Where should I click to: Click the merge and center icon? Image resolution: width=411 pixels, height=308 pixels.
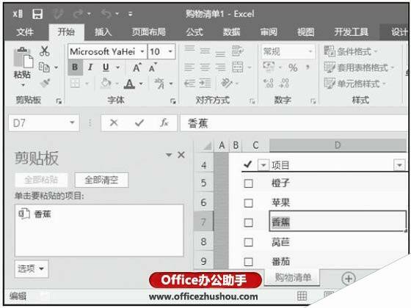coord(238,67)
